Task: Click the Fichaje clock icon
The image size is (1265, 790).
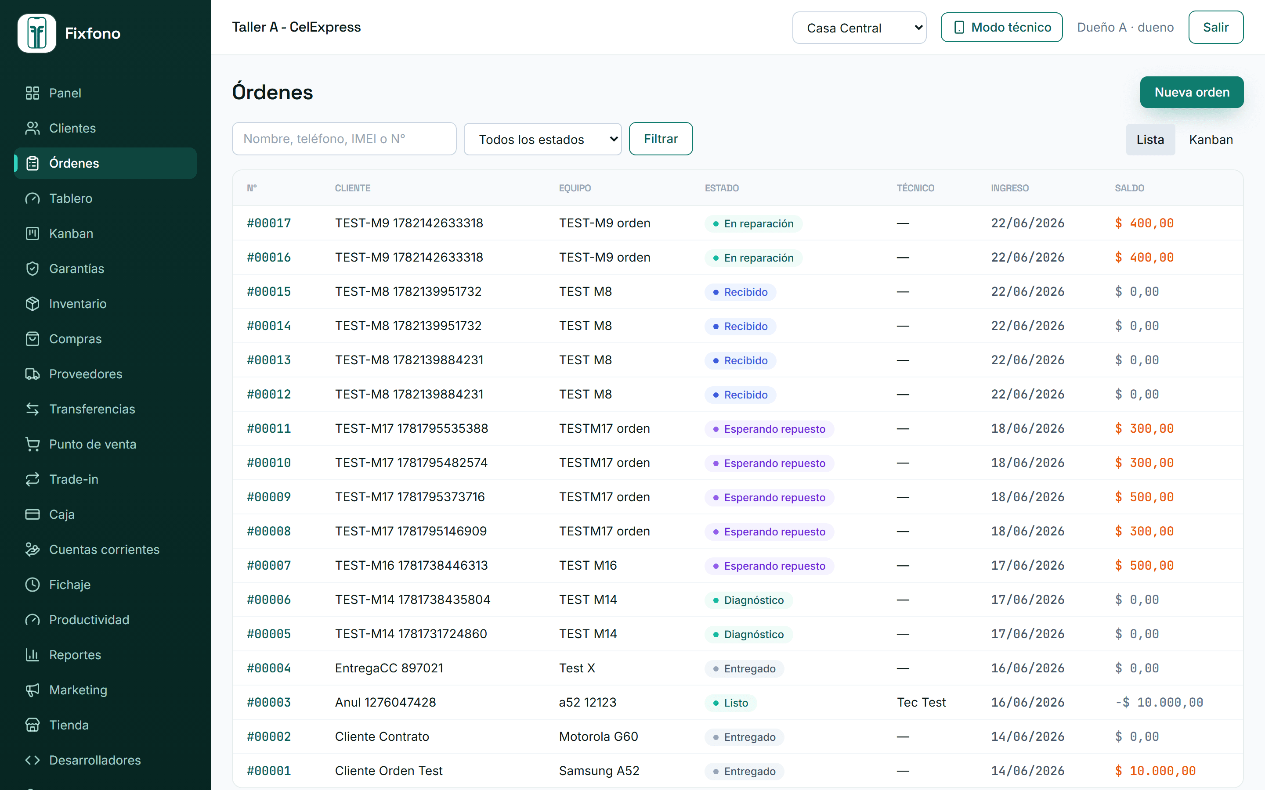Action: tap(33, 584)
